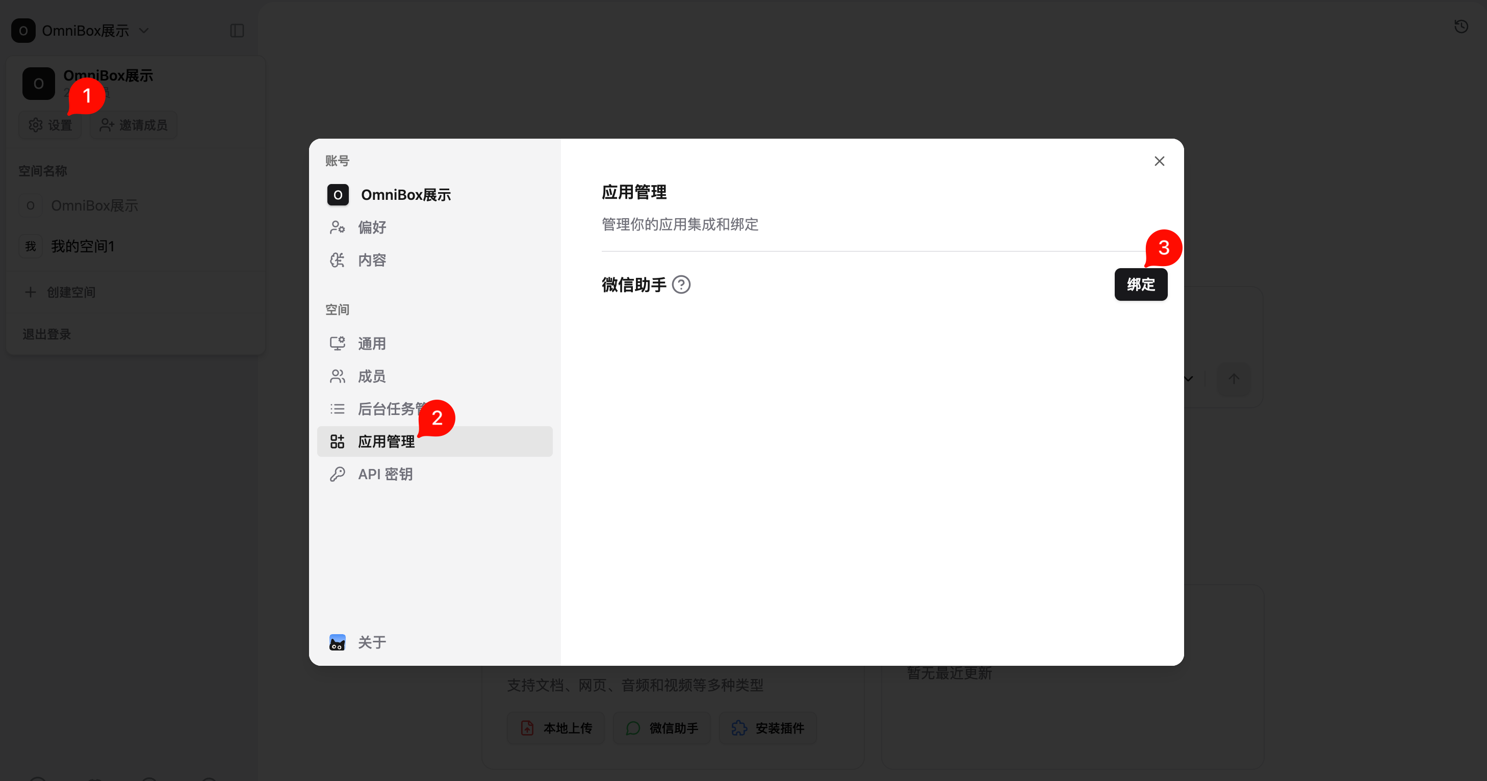Switch to 我的空间1 workspace
This screenshot has height=781, width=1487.
[83, 246]
